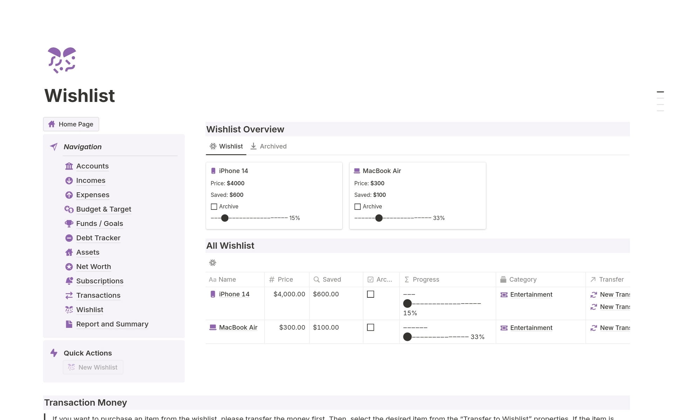Click the Assets house icon
This screenshot has width=673, height=420.
69,252
